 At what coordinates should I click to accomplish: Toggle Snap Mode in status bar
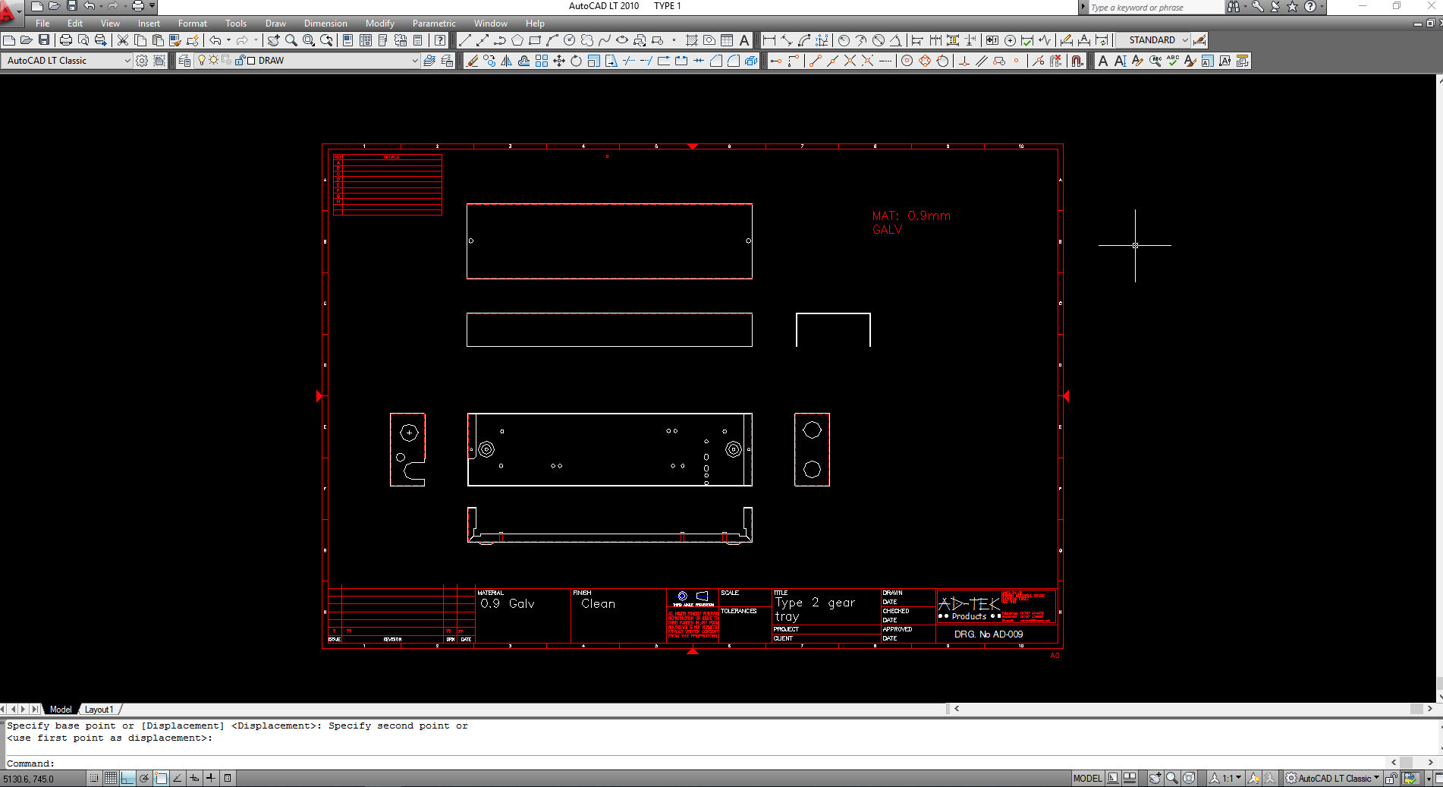point(94,778)
